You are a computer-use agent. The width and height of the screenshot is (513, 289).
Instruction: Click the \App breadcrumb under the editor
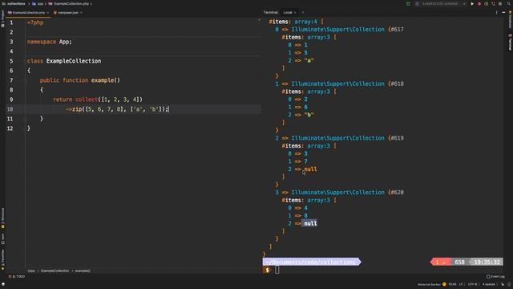[x=31, y=271]
